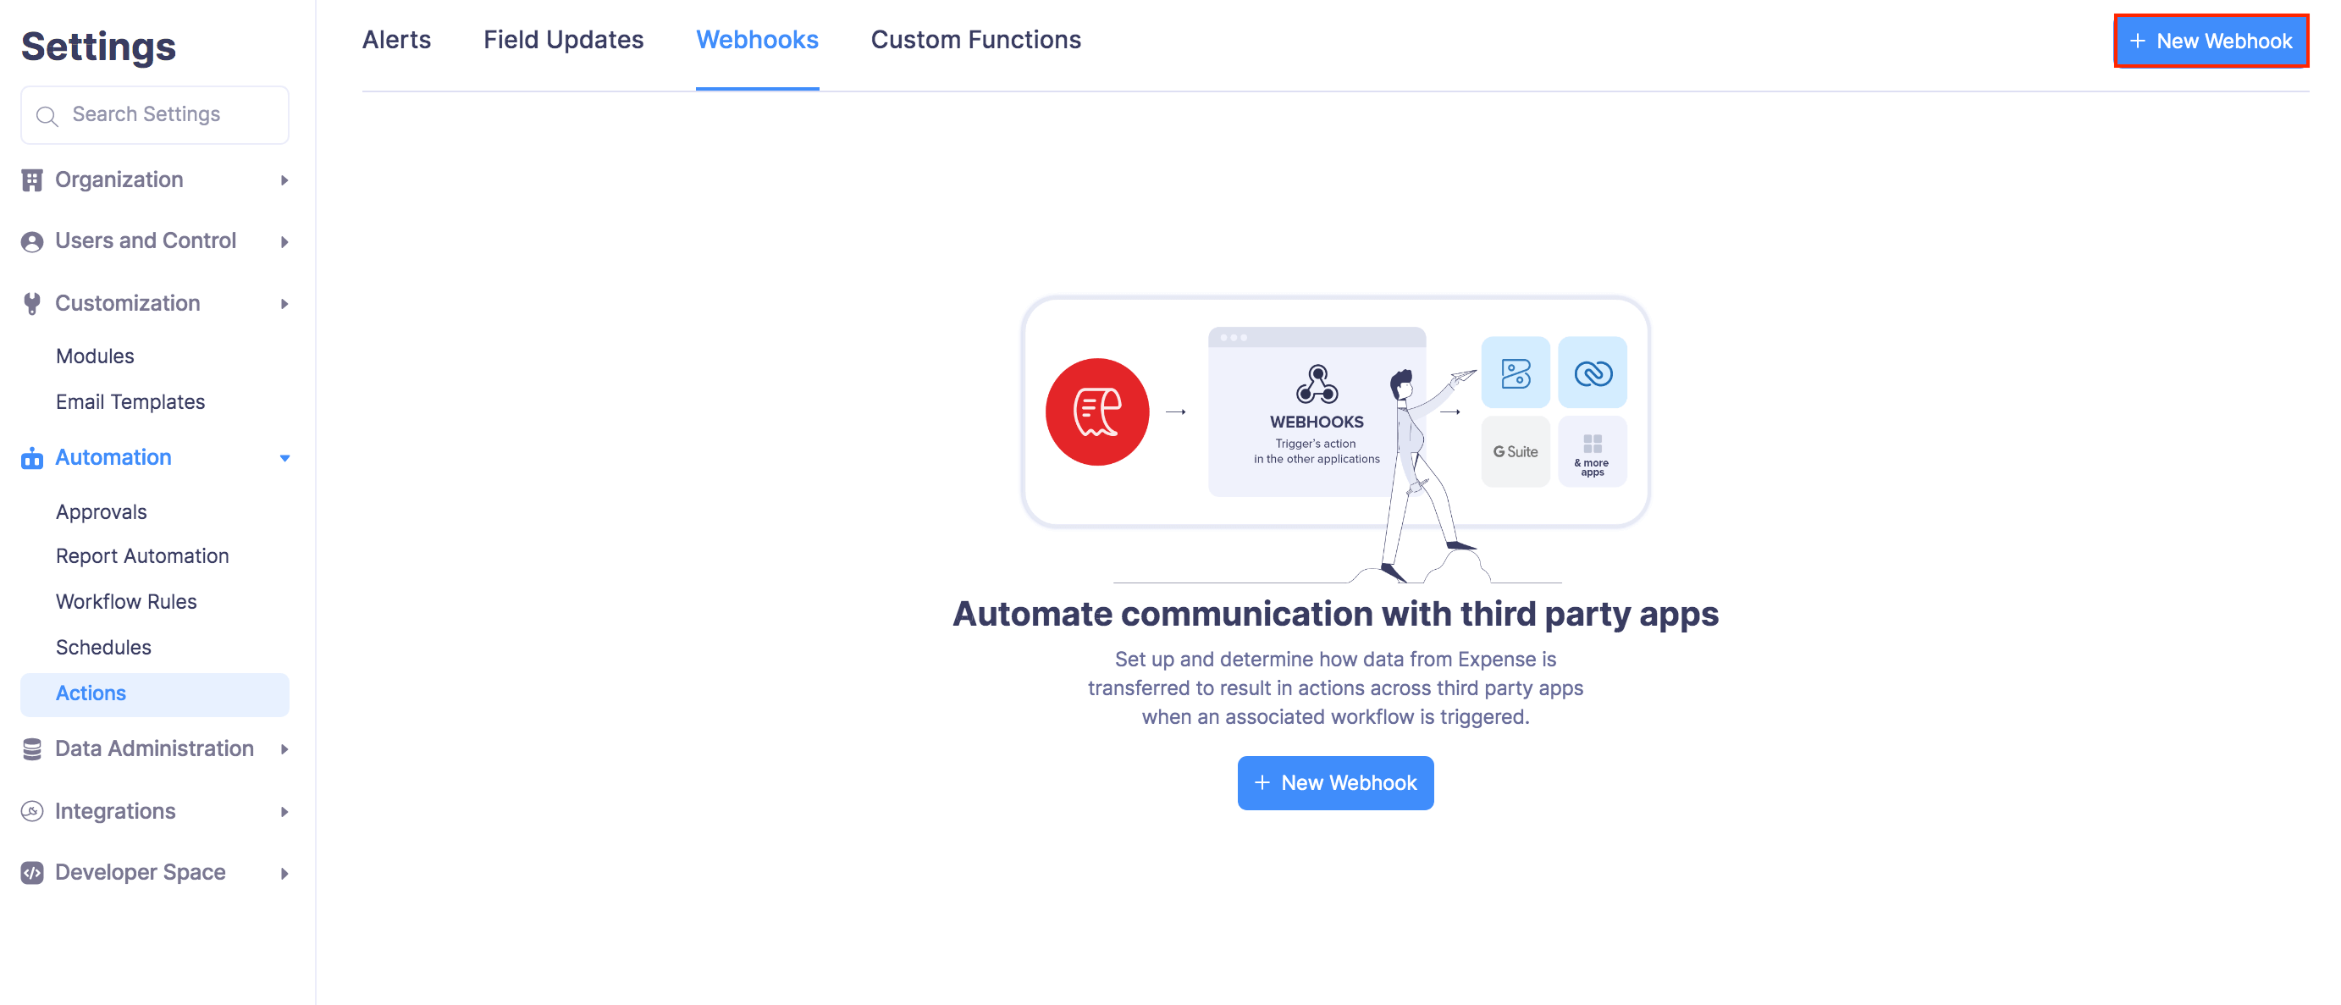Click the Data Administration database icon
This screenshot has width=2341, height=1005.
(x=33, y=748)
